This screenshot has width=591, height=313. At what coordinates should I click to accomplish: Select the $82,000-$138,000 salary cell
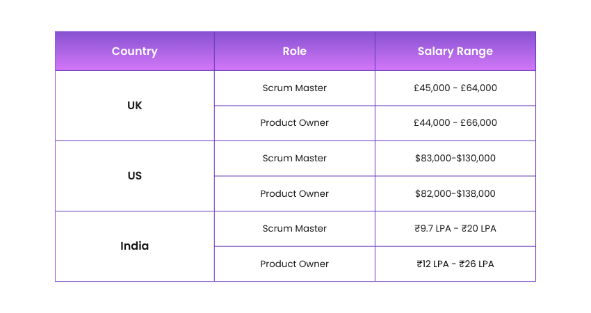pos(455,193)
